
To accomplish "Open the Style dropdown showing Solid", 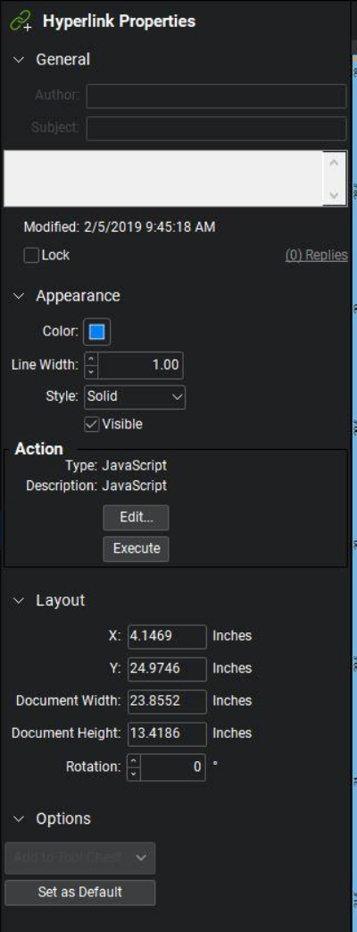I will (x=135, y=397).
